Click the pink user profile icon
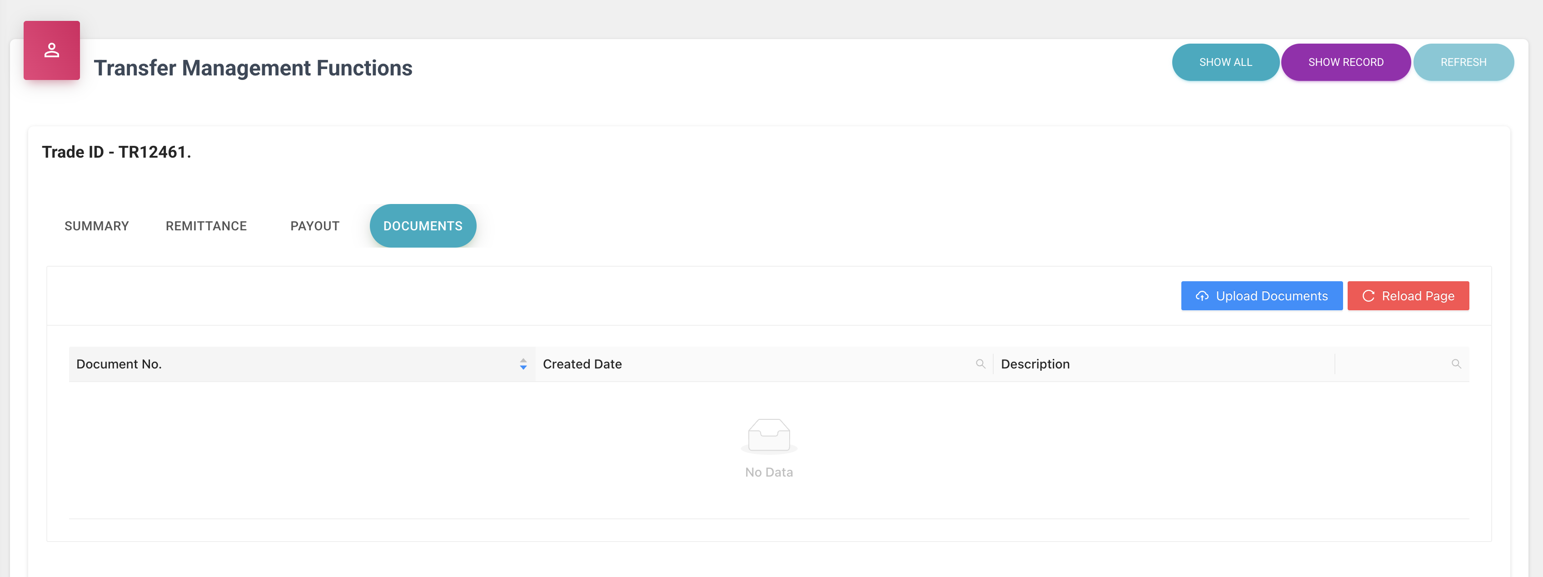 tap(51, 50)
